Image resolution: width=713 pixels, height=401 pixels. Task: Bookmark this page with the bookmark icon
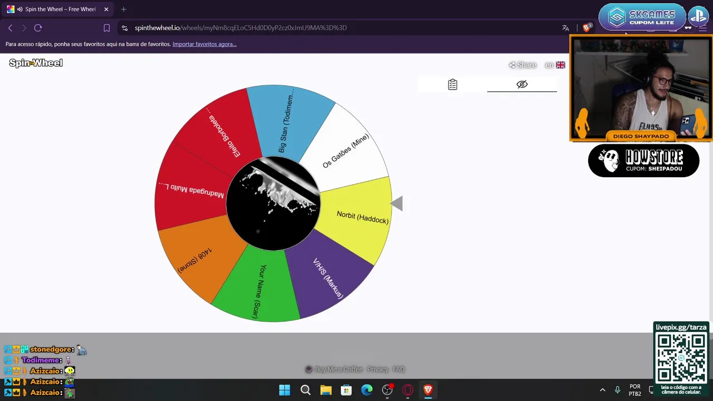[x=106, y=28]
